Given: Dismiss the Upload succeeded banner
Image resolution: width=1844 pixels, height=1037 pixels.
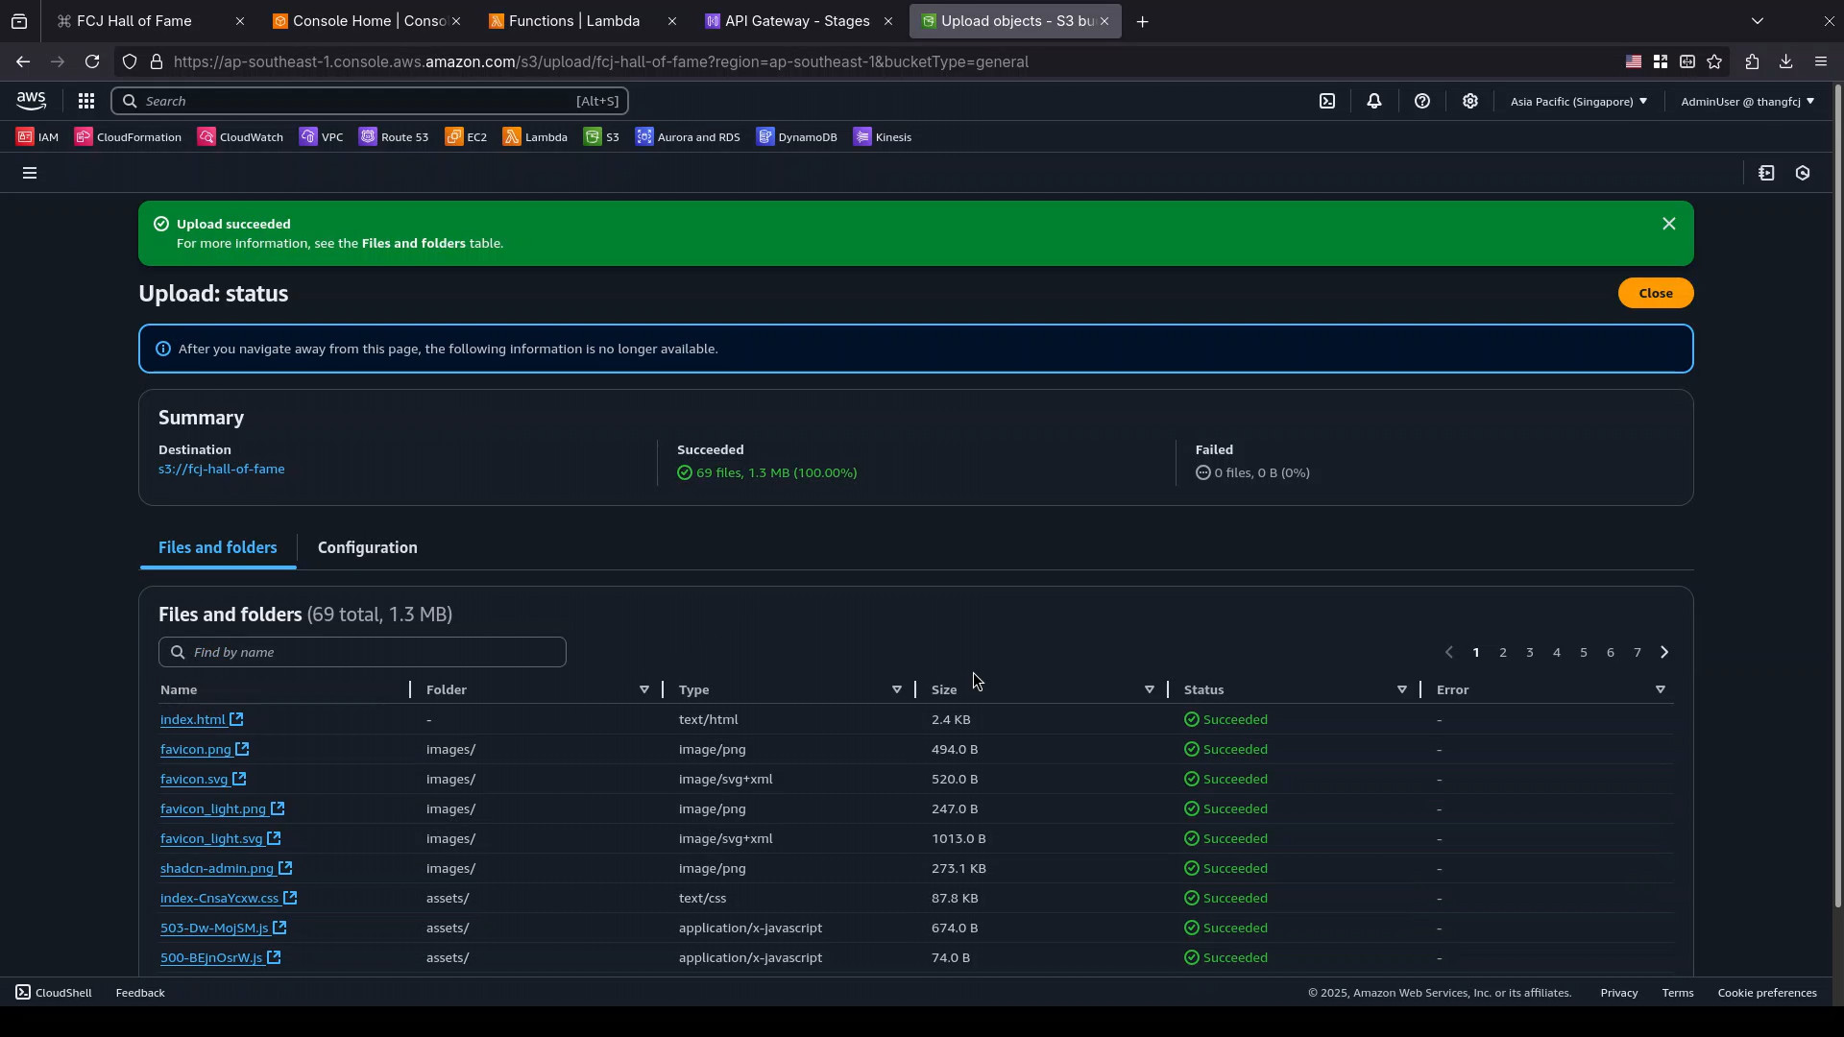Looking at the screenshot, I should 1669,224.
